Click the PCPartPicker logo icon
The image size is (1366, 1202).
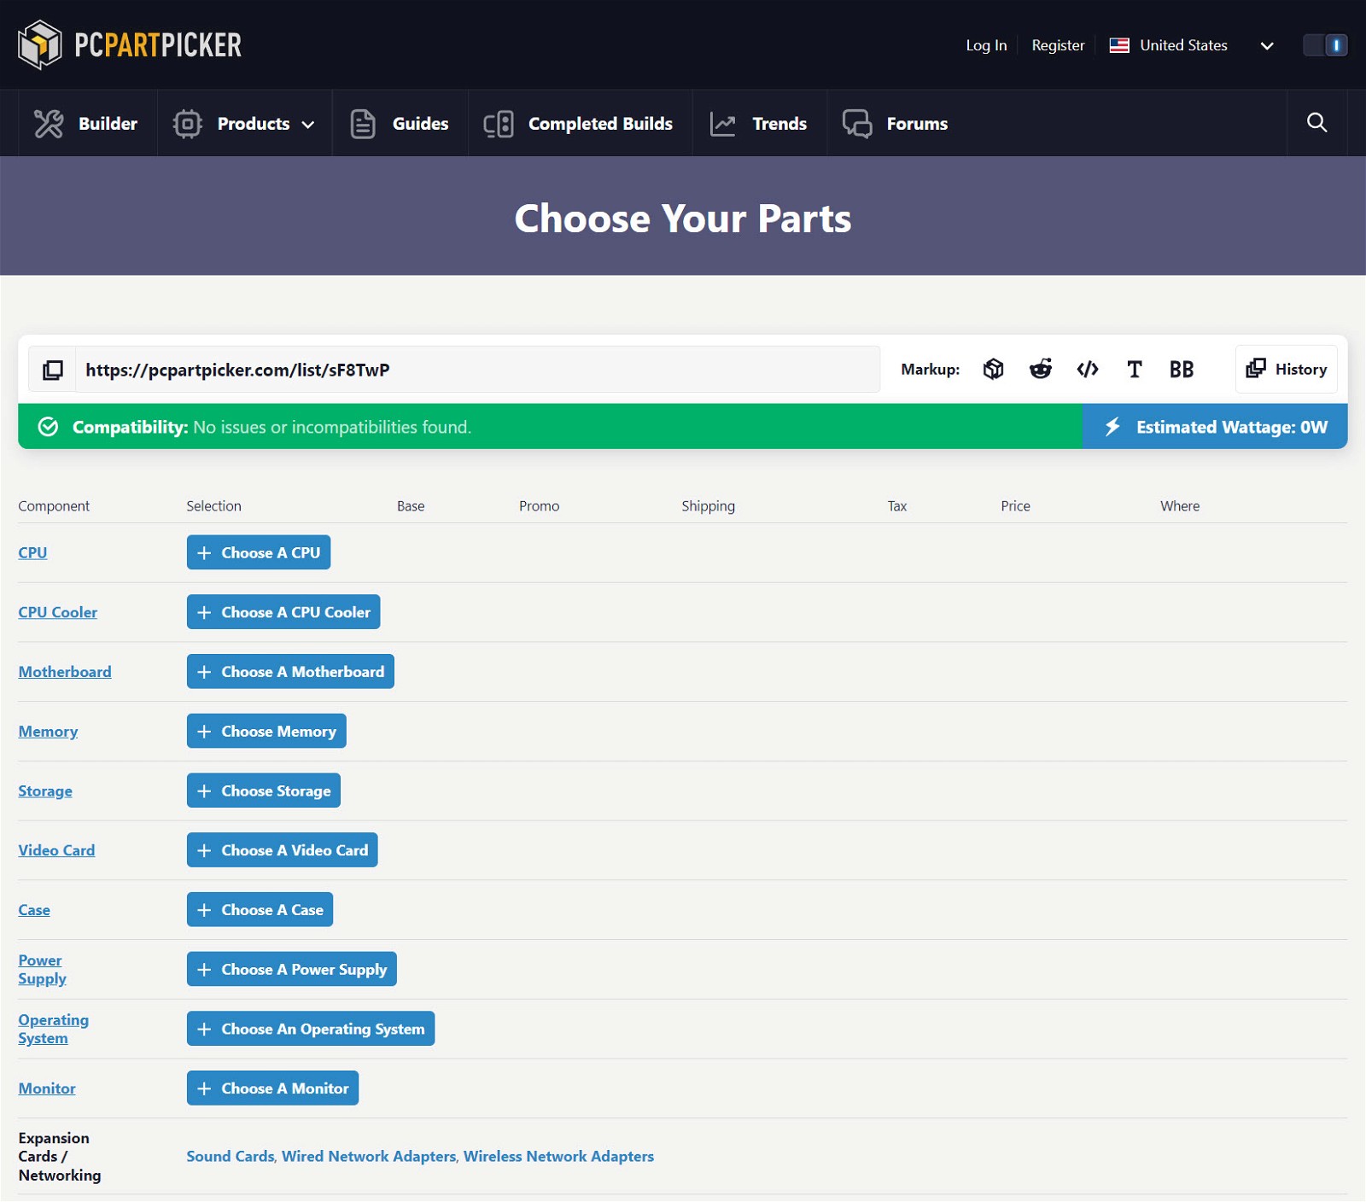point(40,44)
